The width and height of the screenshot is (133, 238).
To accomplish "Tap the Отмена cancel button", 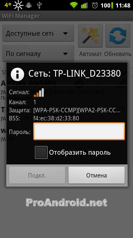I will pyautogui.click(x=96, y=175).
